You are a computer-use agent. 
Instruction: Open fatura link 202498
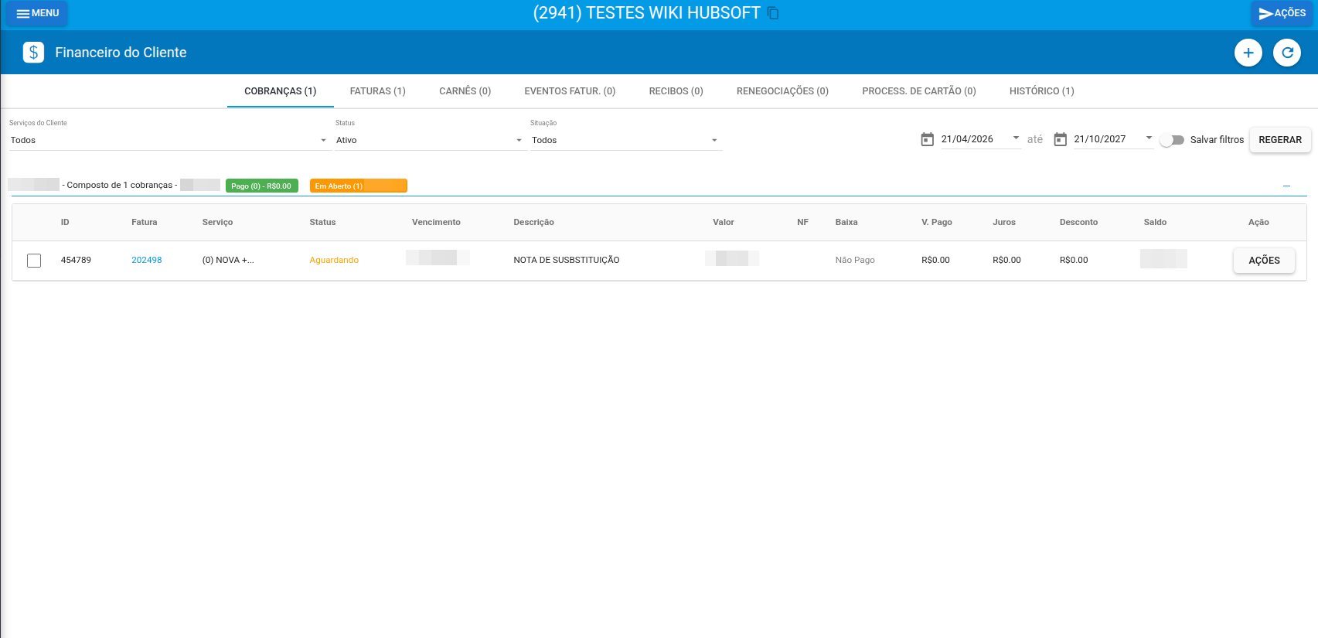(146, 260)
